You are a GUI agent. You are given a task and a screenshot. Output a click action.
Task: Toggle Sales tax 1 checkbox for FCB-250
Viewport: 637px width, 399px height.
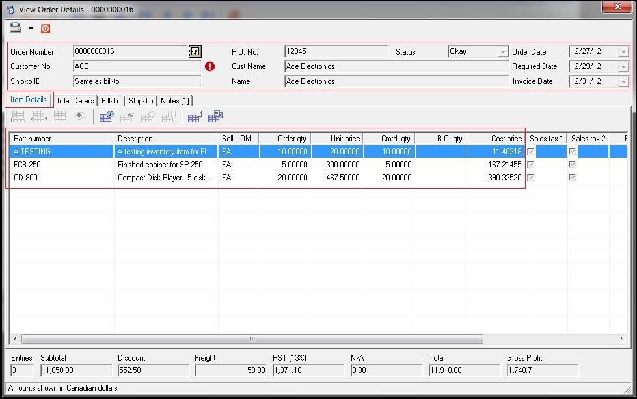pyautogui.click(x=530, y=165)
